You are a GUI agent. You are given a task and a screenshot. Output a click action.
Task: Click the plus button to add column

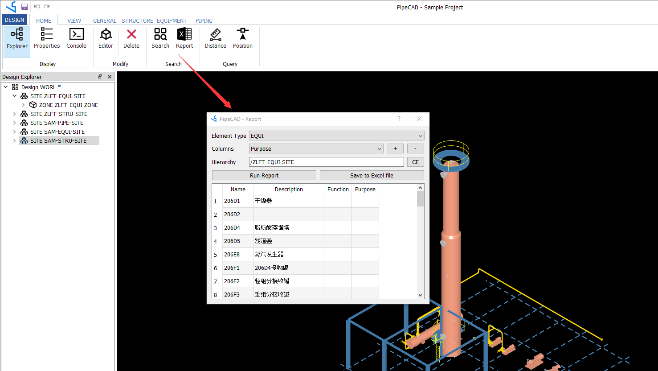395,148
